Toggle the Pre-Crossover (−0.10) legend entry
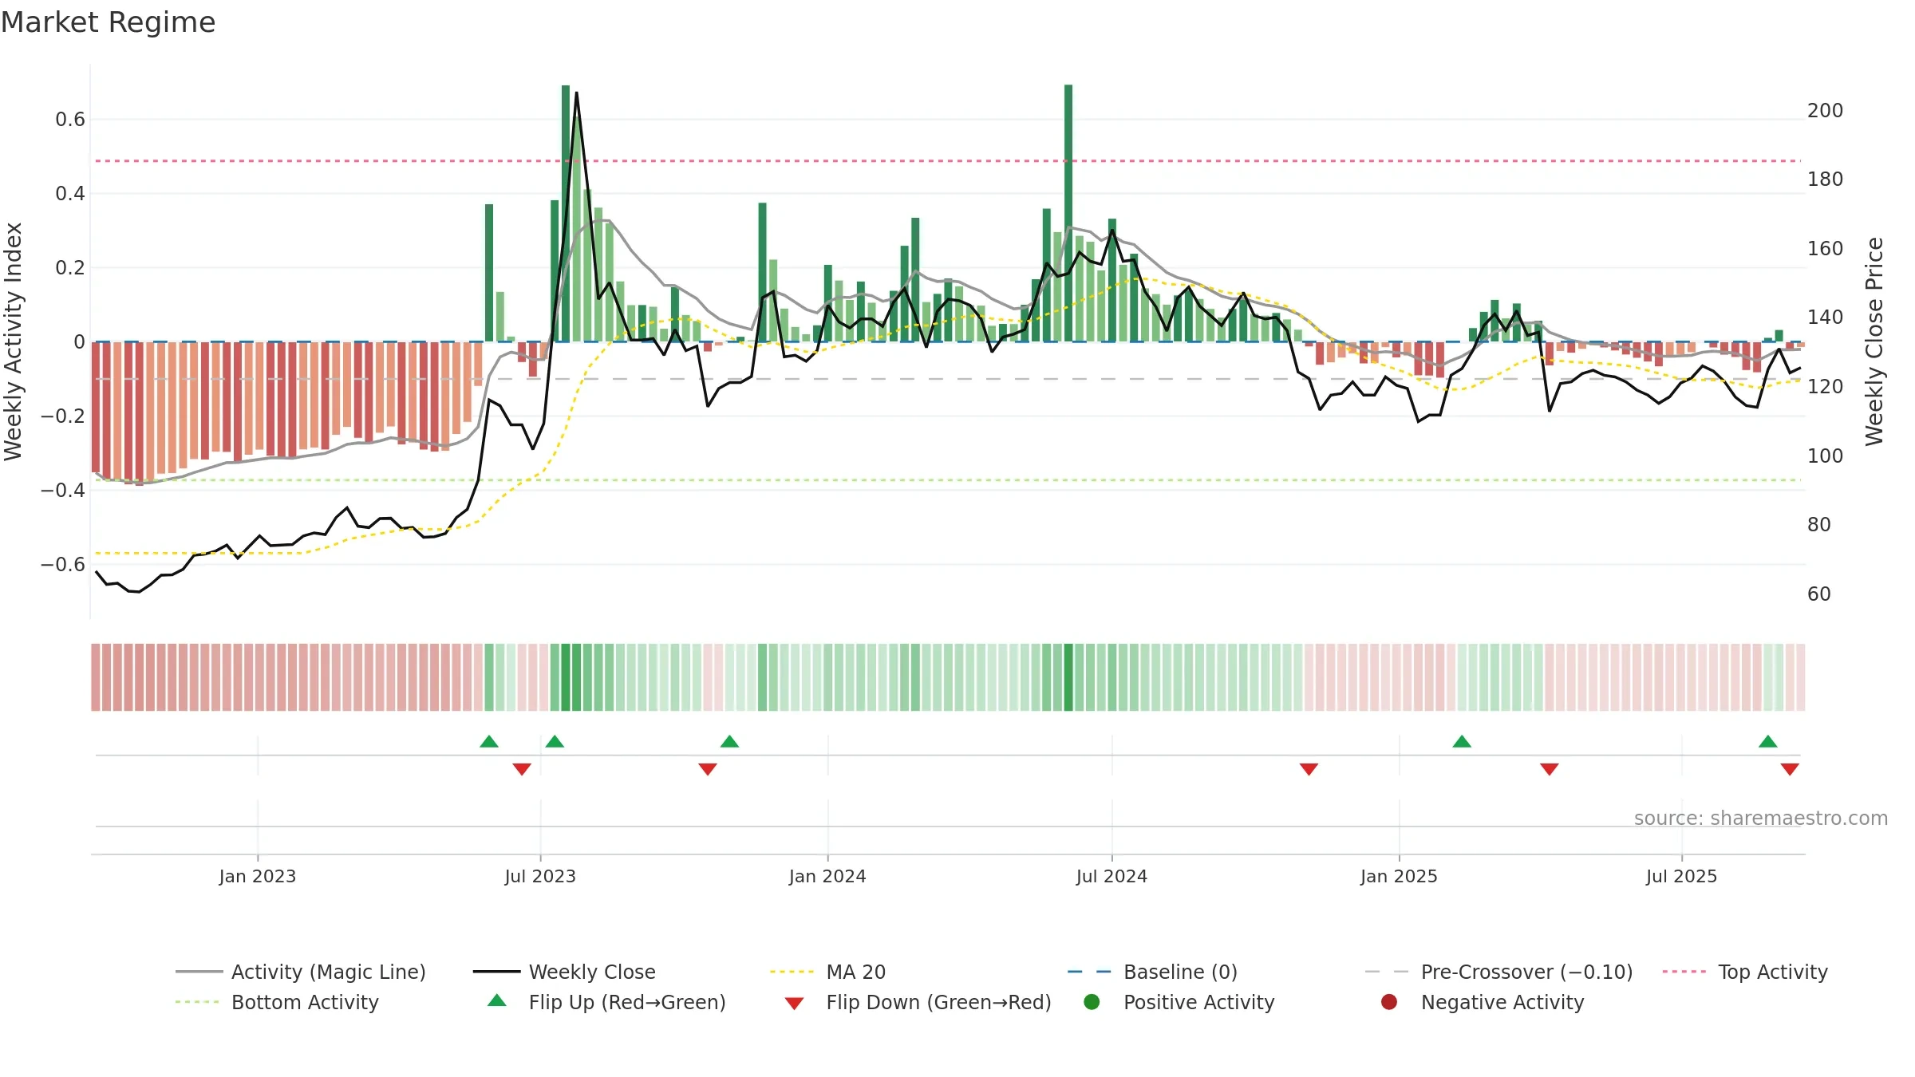This screenshot has width=1915, height=1077. coord(1498,972)
